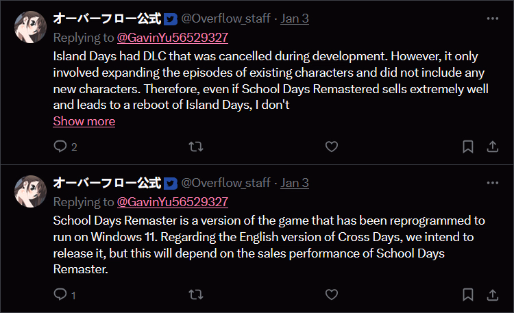The width and height of the screenshot is (514, 313).
Task: Retweet the School Days Remaster tweet
Action: point(195,295)
